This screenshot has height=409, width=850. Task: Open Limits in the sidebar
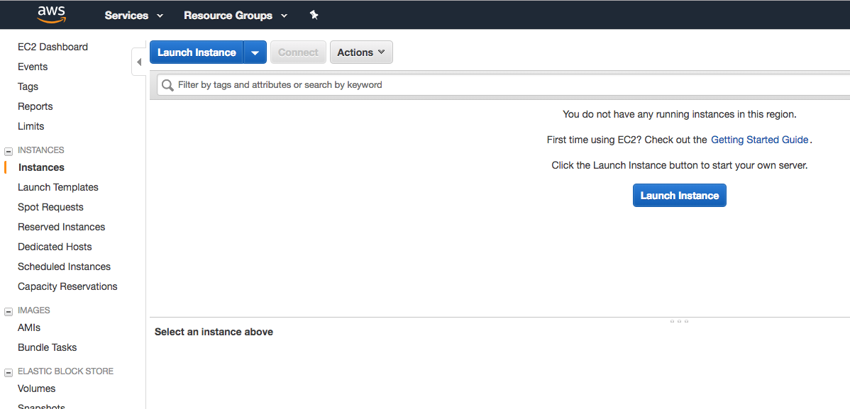31,127
